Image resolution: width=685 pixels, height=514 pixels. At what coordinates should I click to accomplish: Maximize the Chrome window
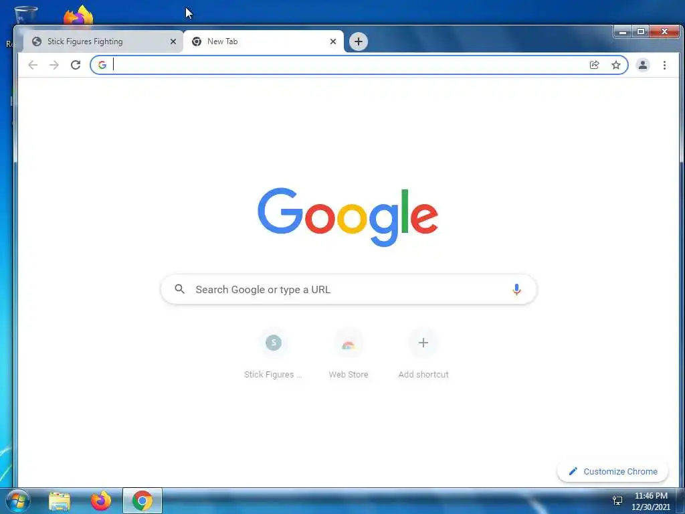(x=640, y=31)
